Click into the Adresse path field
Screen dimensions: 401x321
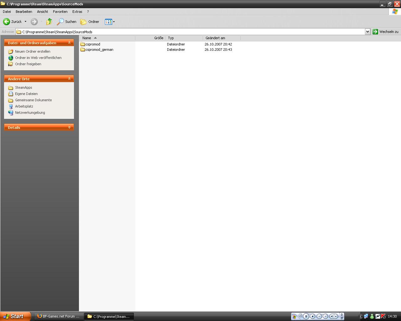tap(190, 32)
